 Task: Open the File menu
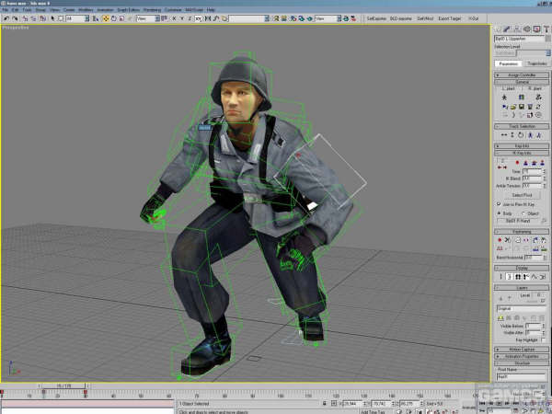pos(6,10)
